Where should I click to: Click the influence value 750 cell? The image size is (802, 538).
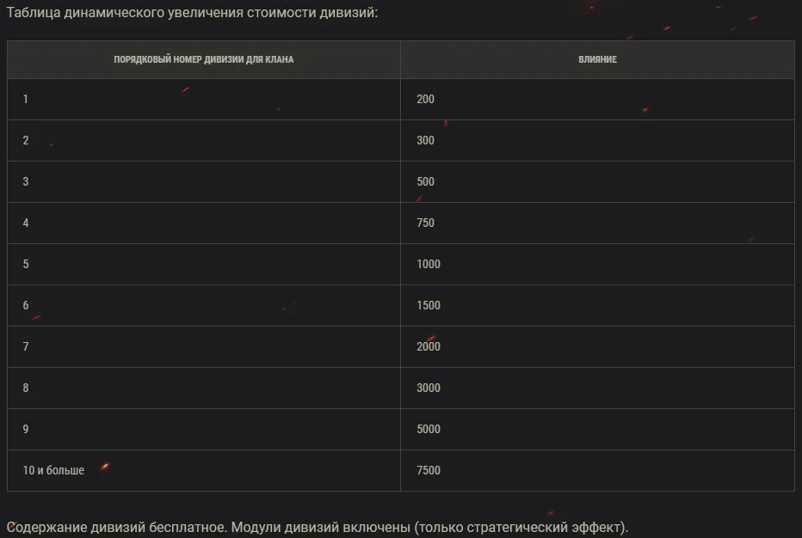point(425,223)
